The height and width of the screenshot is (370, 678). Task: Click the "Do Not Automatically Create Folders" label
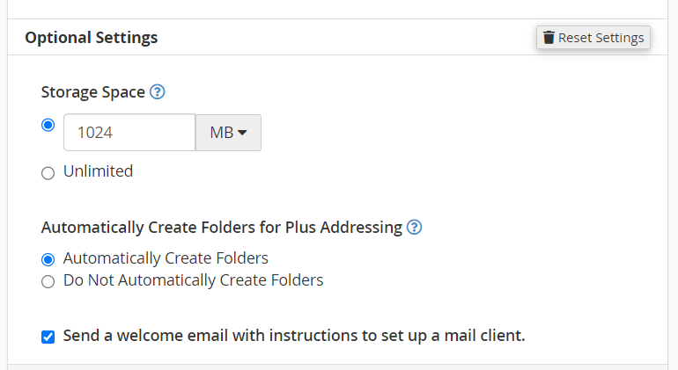(193, 281)
